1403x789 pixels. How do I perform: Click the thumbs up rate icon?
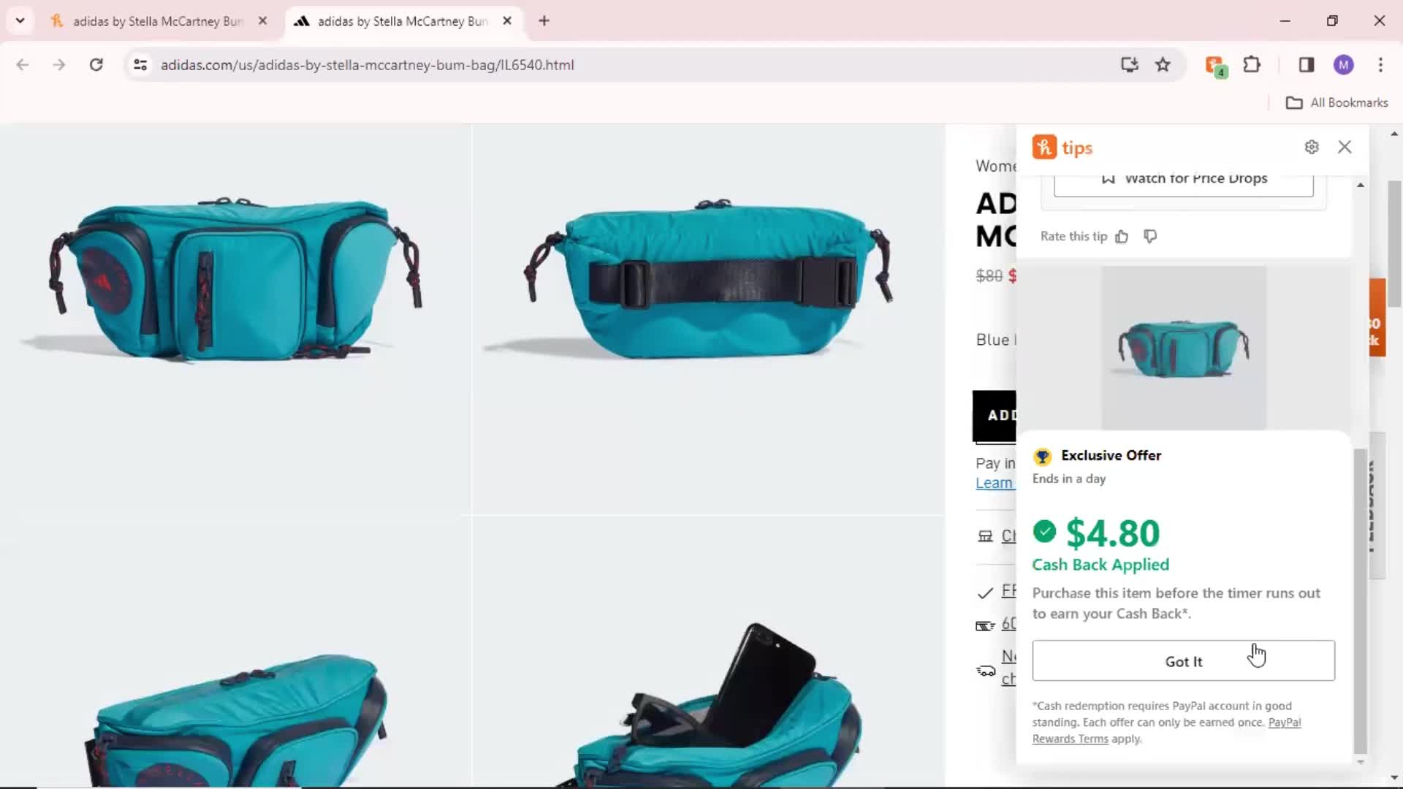click(1121, 235)
